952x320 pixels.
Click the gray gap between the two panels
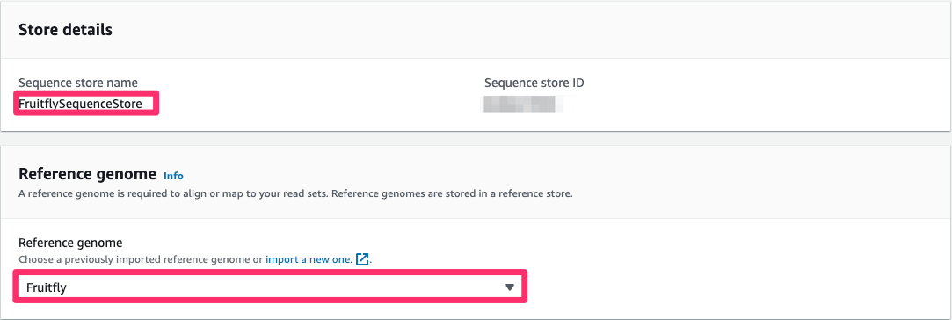(476, 138)
